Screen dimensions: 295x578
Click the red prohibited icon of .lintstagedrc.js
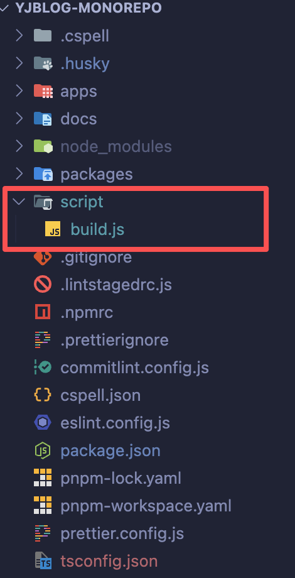(42, 285)
